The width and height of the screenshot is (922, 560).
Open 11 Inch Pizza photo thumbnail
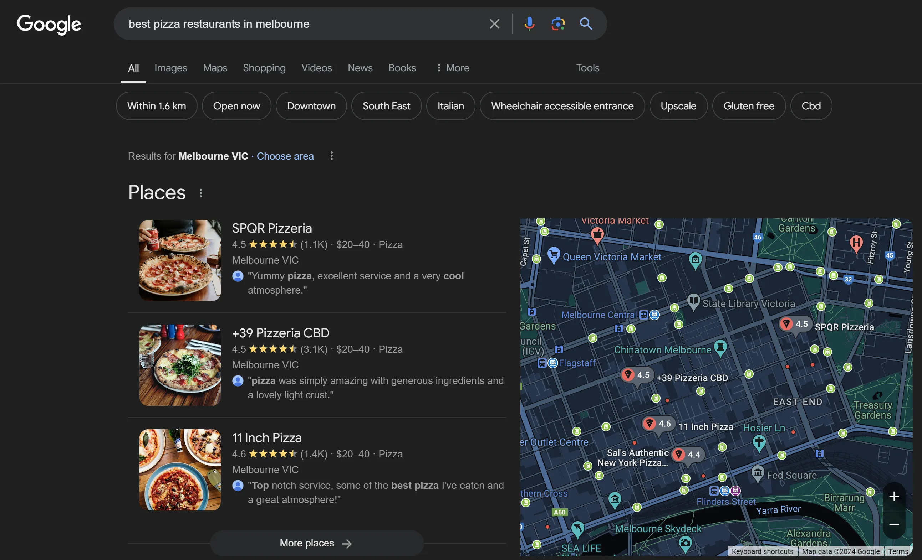(x=180, y=470)
